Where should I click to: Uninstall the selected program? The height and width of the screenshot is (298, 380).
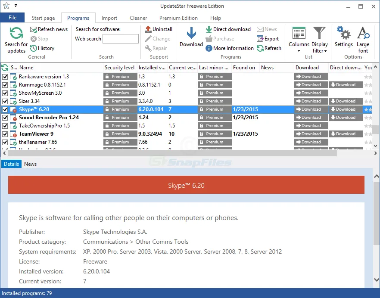coord(159,29)
